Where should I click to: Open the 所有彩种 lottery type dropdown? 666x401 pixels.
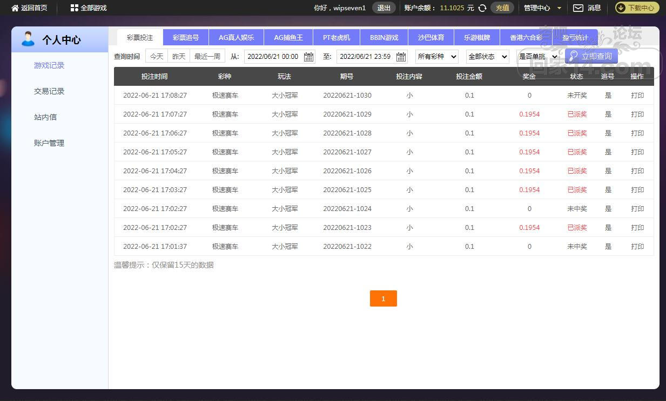tap(436, 57)
